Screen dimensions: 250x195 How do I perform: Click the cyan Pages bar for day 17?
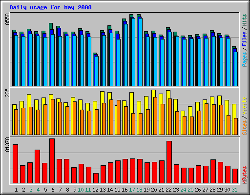[x=133, y=52]
